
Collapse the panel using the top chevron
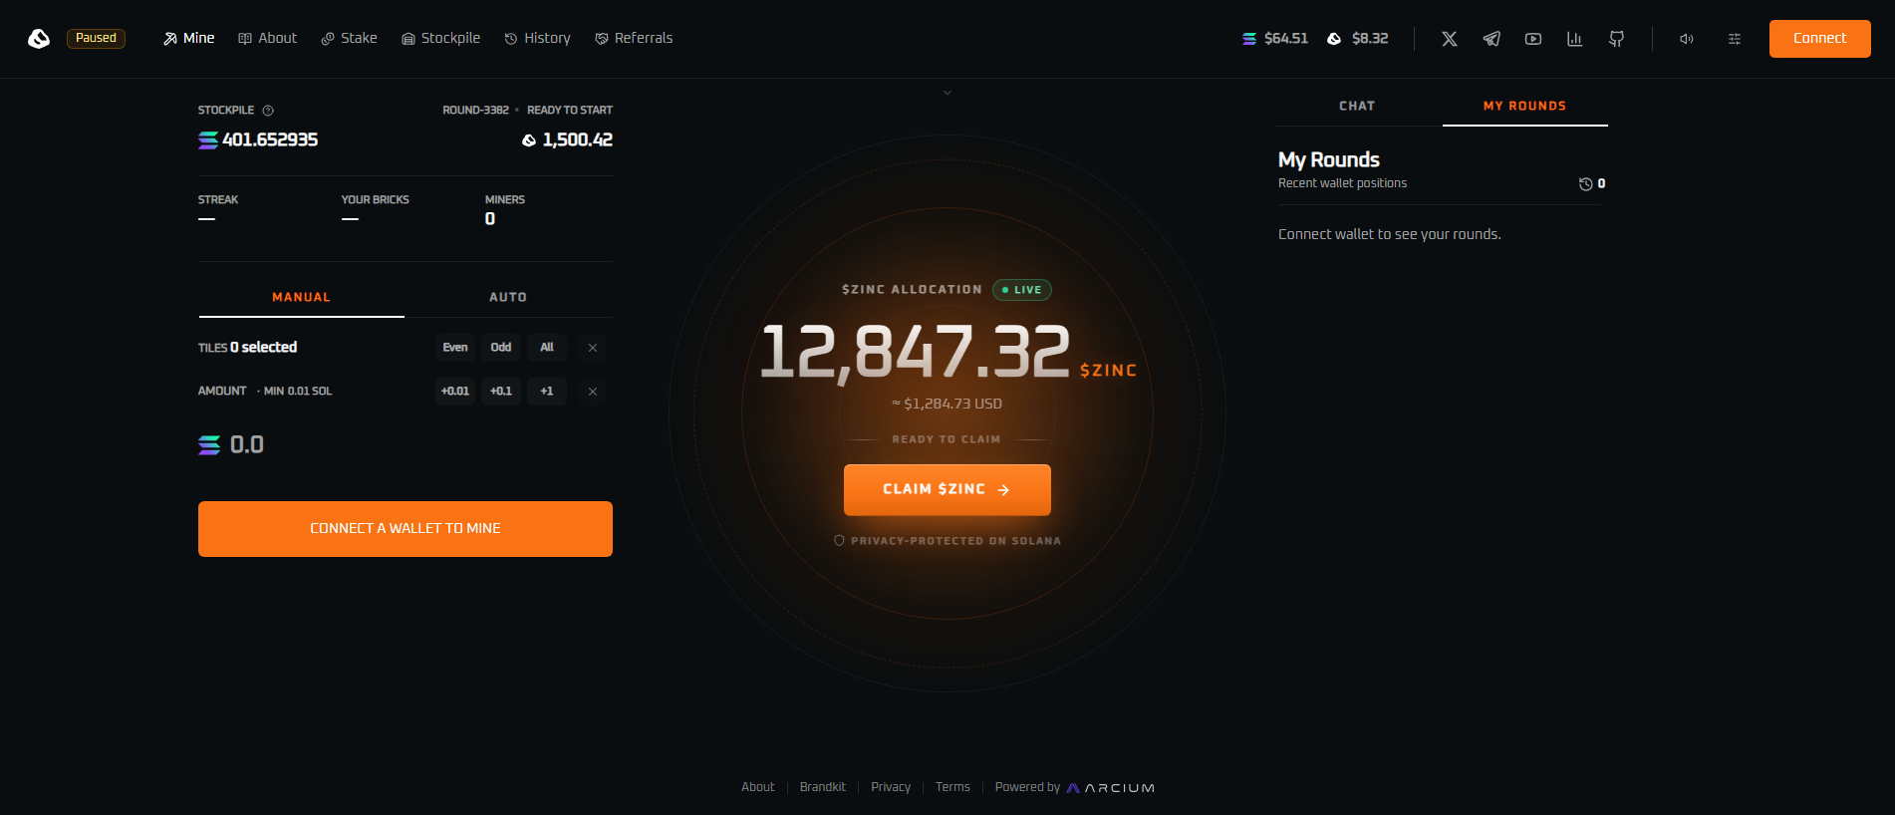(x=947, y=93)
